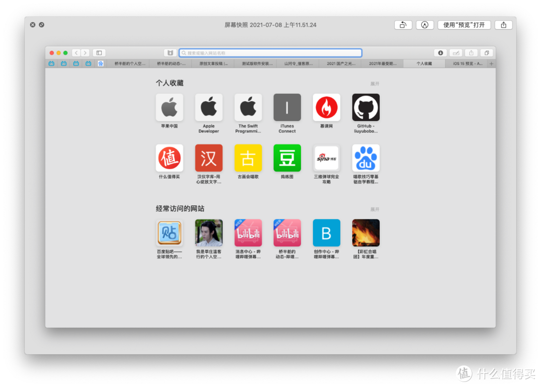Click the privacy shield icon beside address bar
Viewport: 541px width, 387px height.
click(x=170, y=53)
